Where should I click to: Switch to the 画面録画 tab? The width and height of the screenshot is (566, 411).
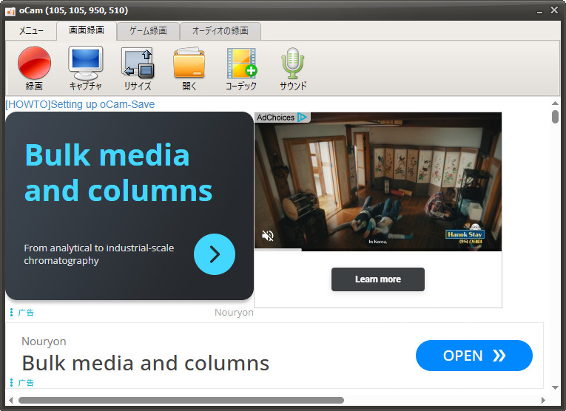point(87,30)
